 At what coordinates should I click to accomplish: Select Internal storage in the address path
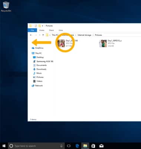(x=84, y=35)
